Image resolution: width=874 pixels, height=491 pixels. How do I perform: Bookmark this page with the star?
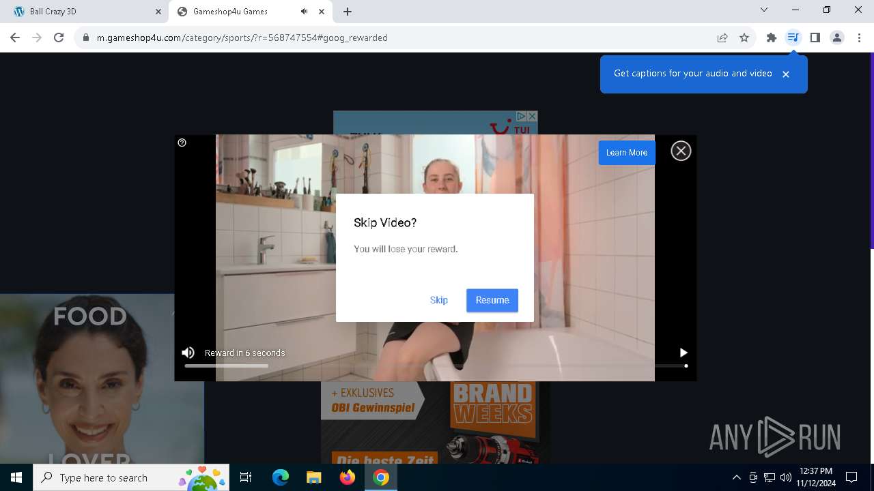(744, 38)
